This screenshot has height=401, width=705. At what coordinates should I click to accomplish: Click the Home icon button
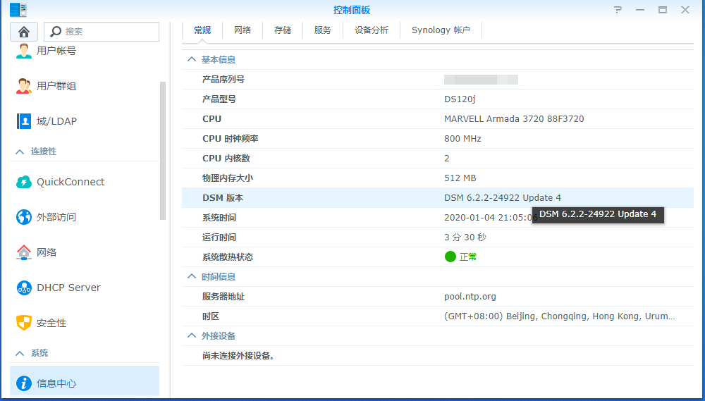[24, 32]
